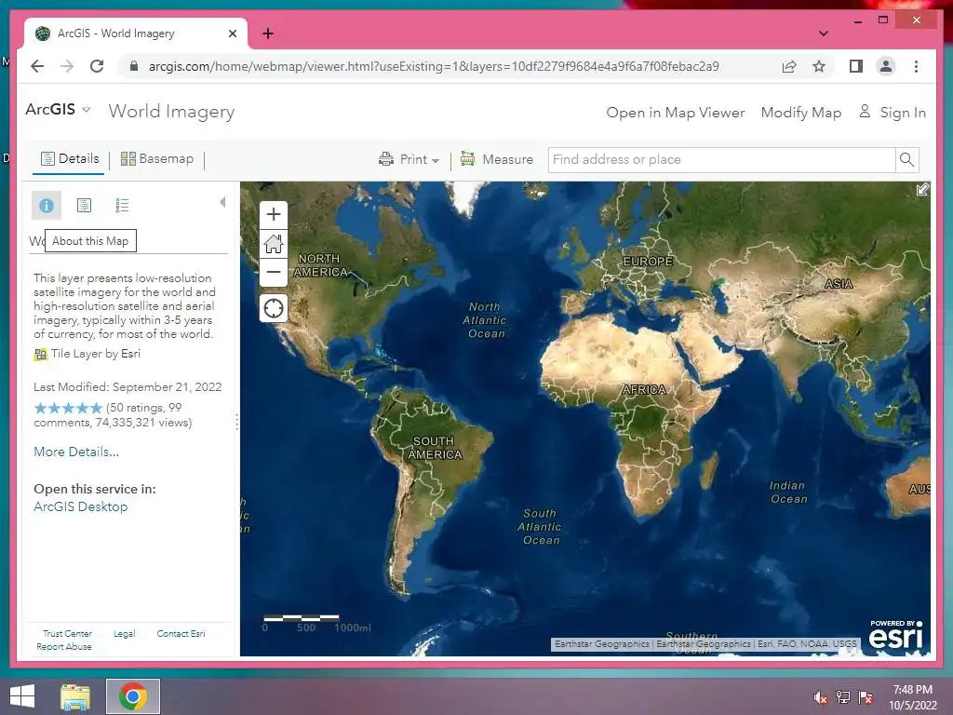Image resolution: width=953 pixels, height=715 pixels.
Task: Open Chrome profile avatar
Action: pos(886,66)
